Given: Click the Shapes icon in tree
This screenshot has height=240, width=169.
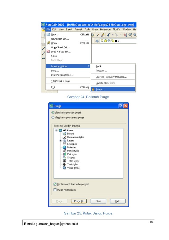Looking at the screenshot, I should click(65, 158).
